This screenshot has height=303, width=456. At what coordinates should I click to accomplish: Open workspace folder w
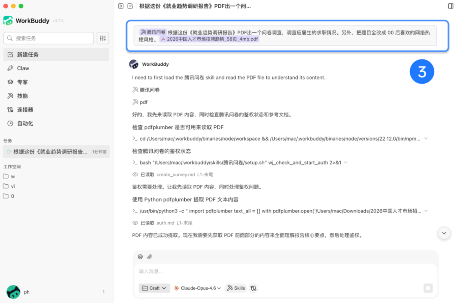[x=9, y=176]
